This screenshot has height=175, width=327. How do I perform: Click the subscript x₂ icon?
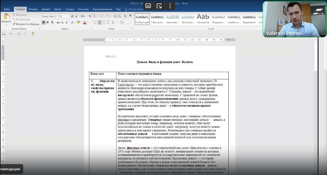point(63,23)
